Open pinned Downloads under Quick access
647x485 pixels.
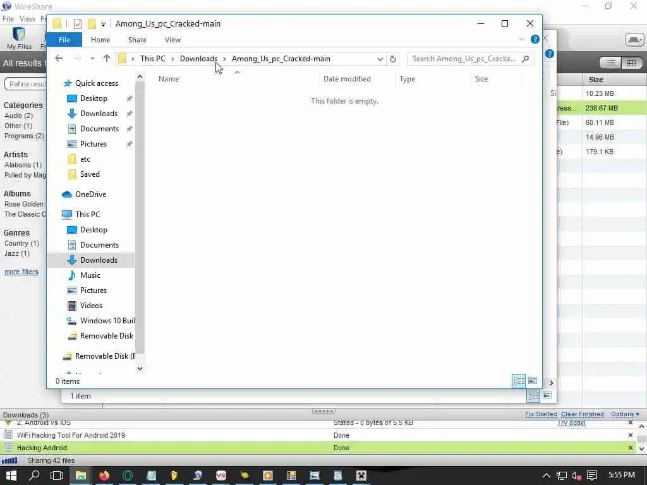click(x=99, y=114)
